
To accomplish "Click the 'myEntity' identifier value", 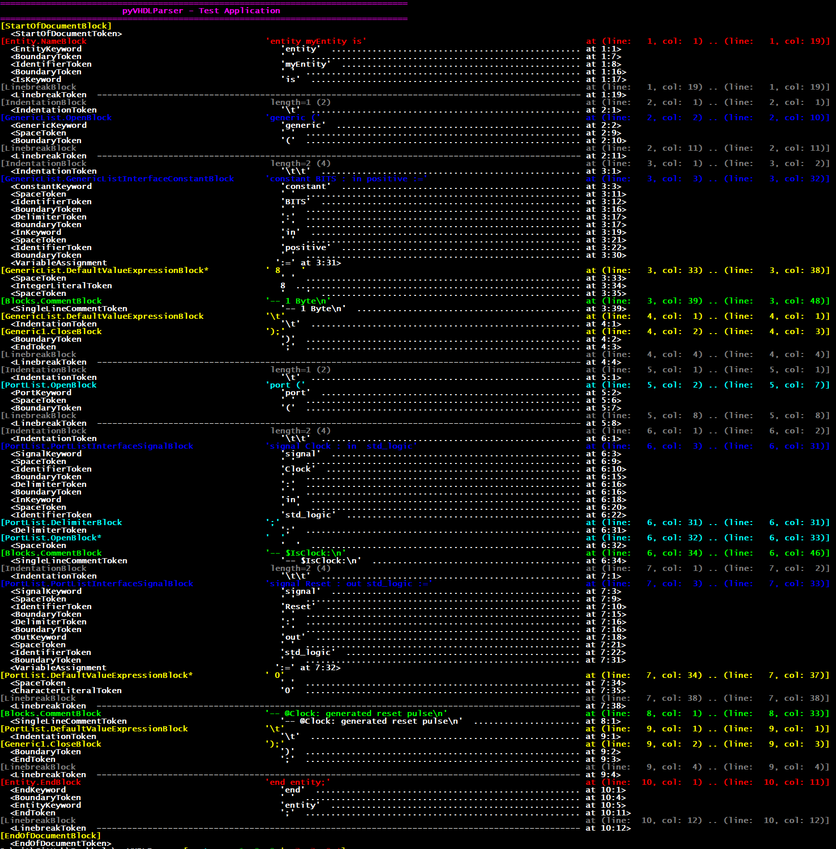I will coord(306,64).
